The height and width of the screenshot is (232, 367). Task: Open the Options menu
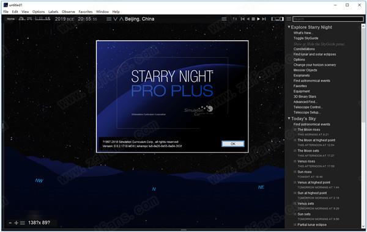click(39, 12)
